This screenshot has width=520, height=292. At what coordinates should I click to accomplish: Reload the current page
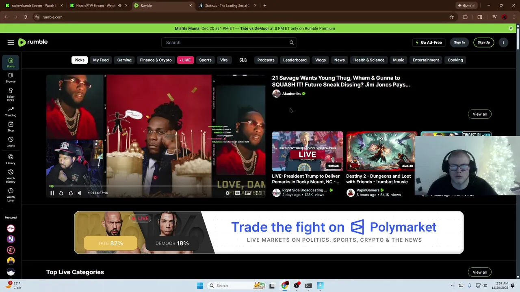click(25, 17)
